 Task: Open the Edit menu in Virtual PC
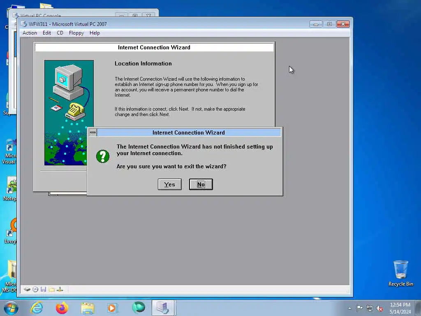[x=47, y=33]
